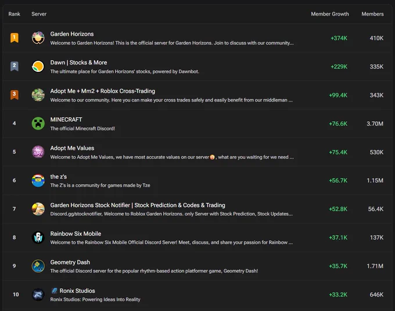This screenshot has width=395, height=311.
Task: Click rank number 4
Action: (x=15, y=123)
